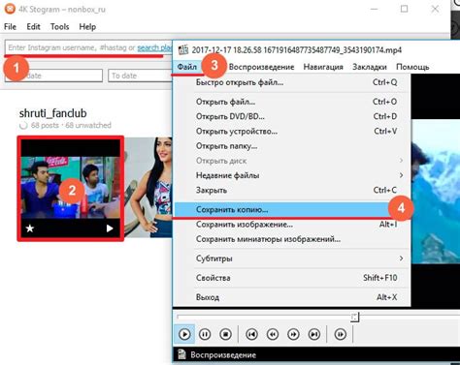The image size is (460, 365).
Task: Click the Pause button in player
Action: pos(205,334)
